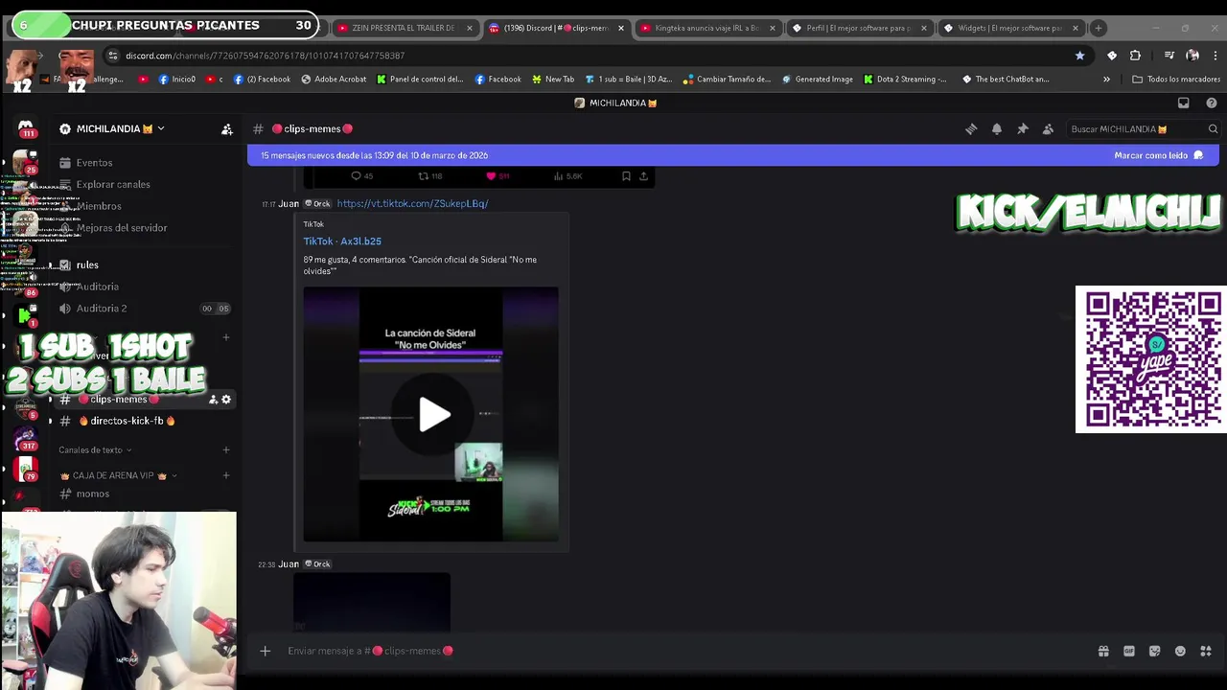Viewport: 1227px width, 690px height.
Task: Click the tweet reply comment icon
Action: [361, 176]
